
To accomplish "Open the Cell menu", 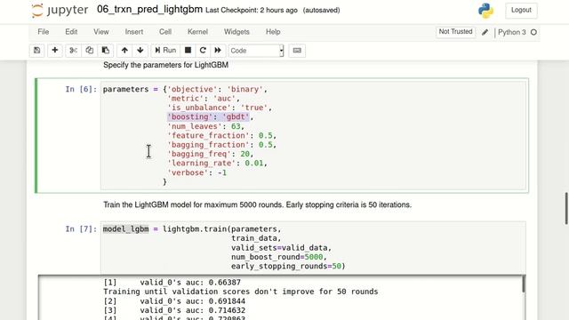I will pyautogui.click(x=165, y=32).
